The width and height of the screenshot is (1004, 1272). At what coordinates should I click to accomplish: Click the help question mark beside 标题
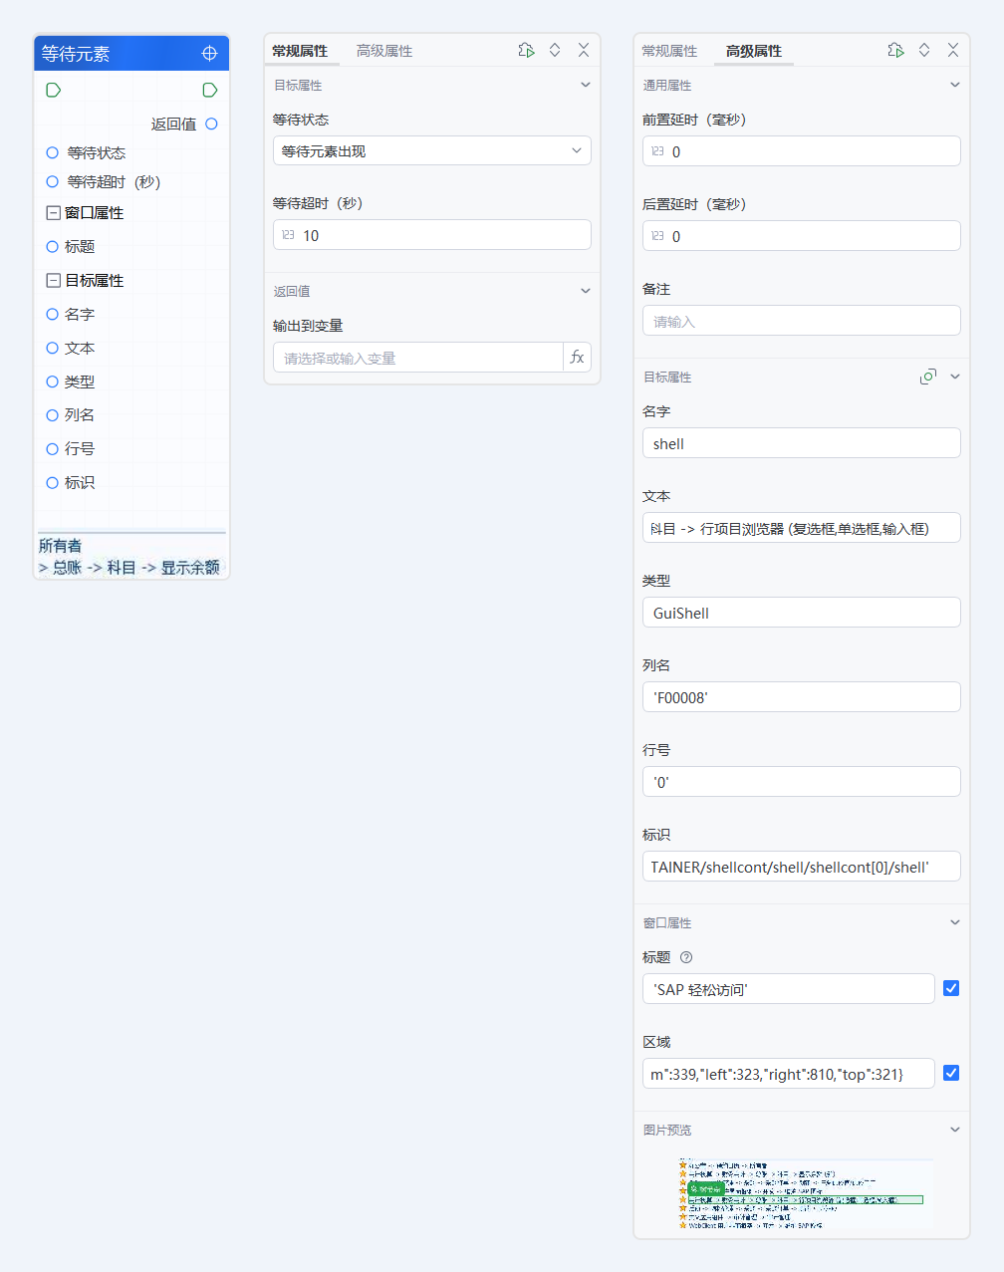(x=686, y=957)
